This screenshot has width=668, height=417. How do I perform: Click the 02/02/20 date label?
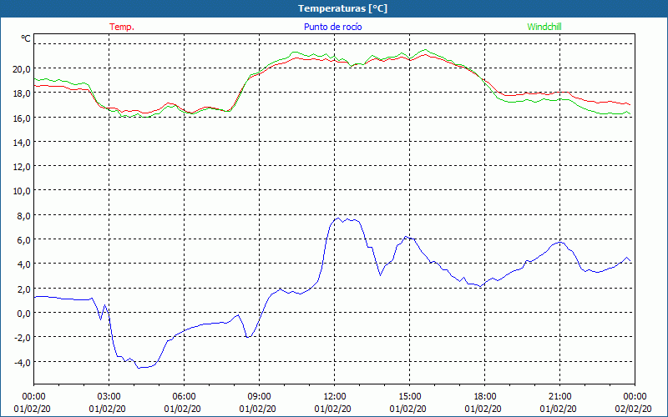pos(633,409)
